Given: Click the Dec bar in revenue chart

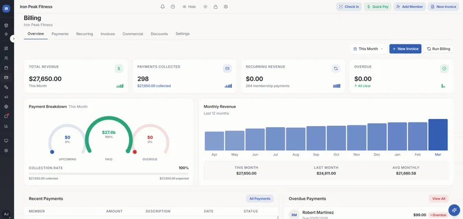Looking at the screenshot, I should tap(377, 137).
